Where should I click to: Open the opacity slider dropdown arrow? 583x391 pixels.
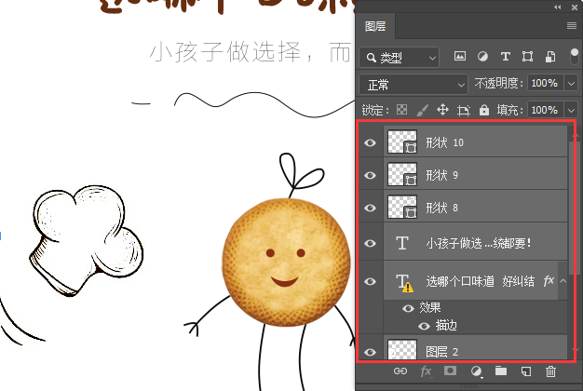click(572, 83)
